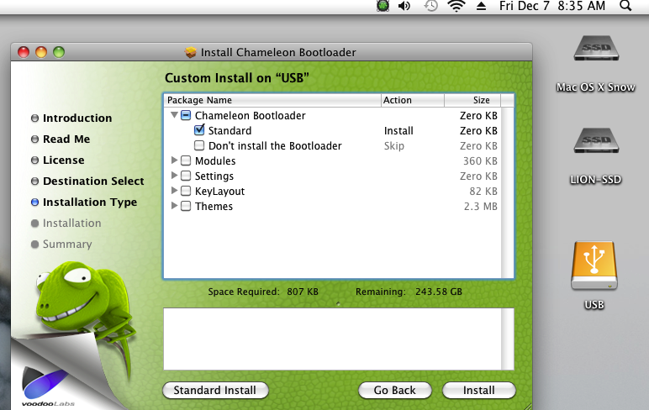Click the green round status icon in menu bar
Screen dimensions: 649x410
tap(383, 6)
